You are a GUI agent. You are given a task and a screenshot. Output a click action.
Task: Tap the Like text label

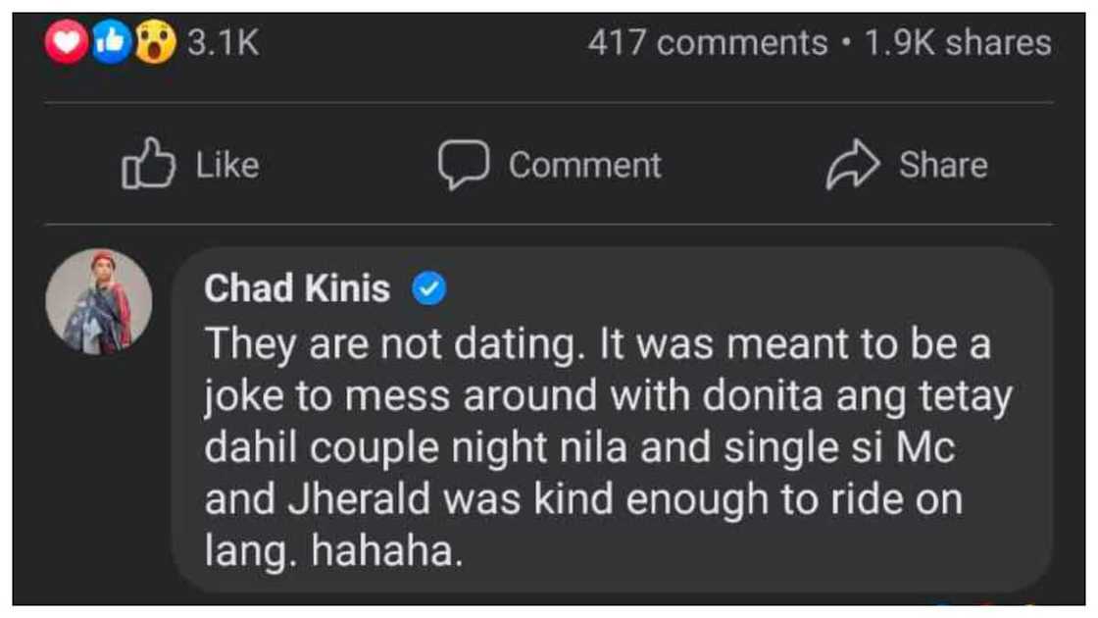tap(227, 165)
